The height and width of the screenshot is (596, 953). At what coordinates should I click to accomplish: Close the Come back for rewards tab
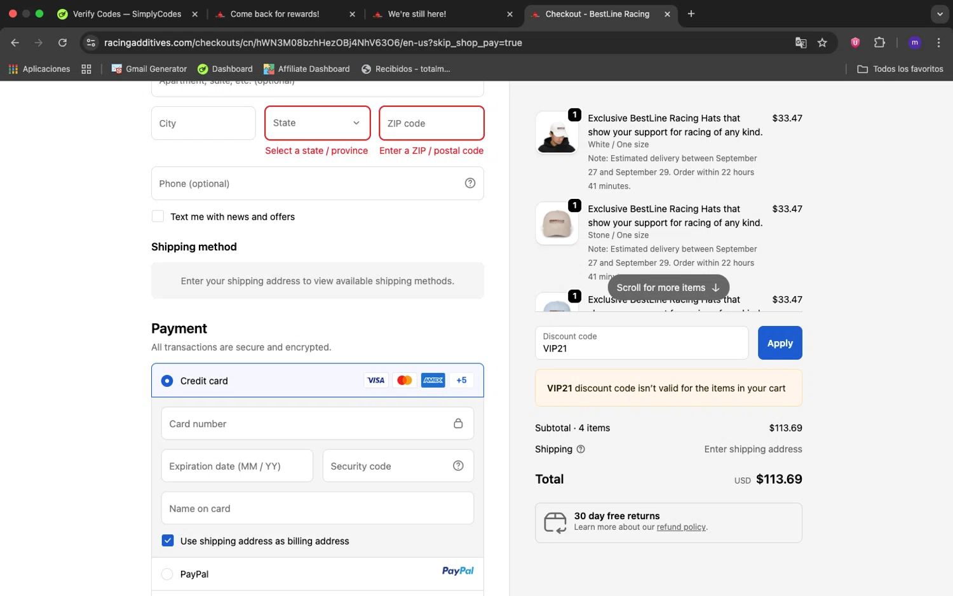[353, 14]
